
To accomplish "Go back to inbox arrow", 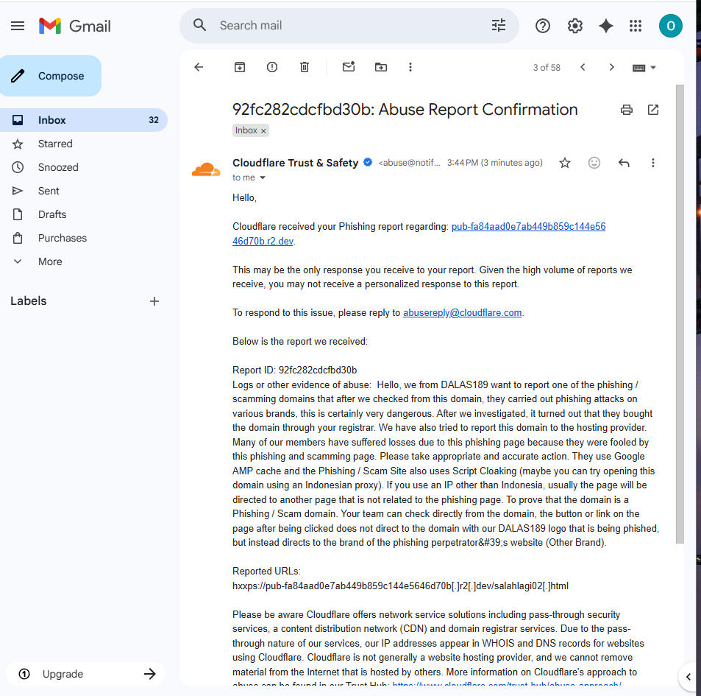I will click(x=199, y=67).
